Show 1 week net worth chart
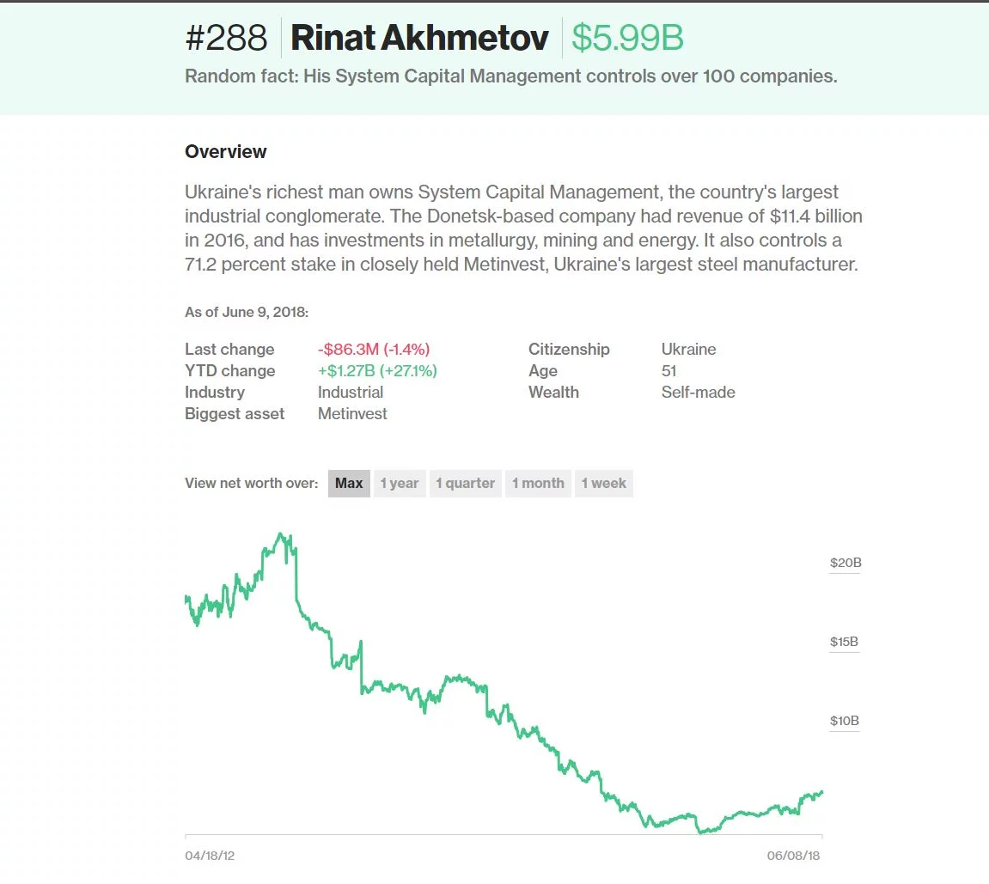 coord(603,484)
